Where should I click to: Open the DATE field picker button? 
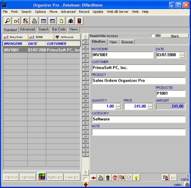[x=182, y=55]
